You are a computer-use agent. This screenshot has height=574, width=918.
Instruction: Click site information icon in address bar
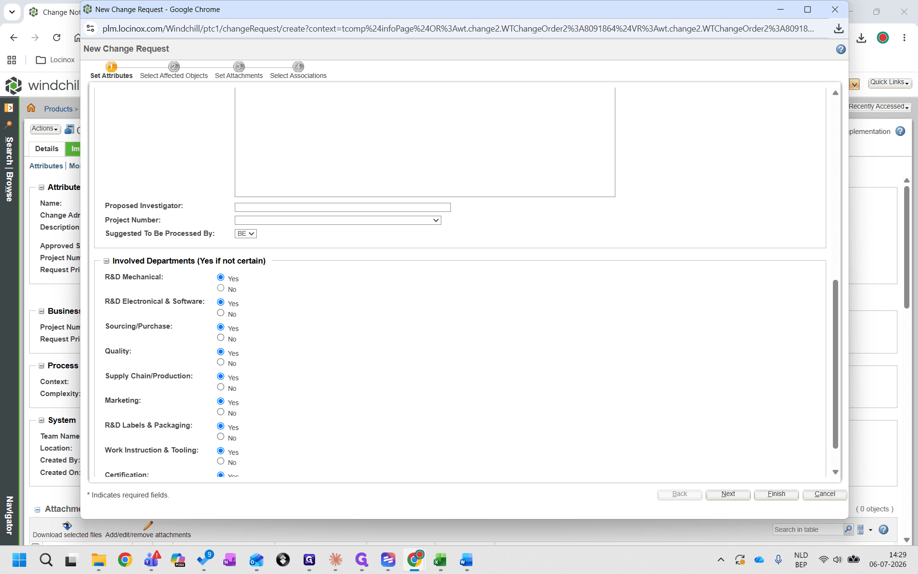[x=90, y=29]
